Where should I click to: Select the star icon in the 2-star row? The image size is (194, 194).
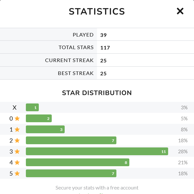[17, 141]
